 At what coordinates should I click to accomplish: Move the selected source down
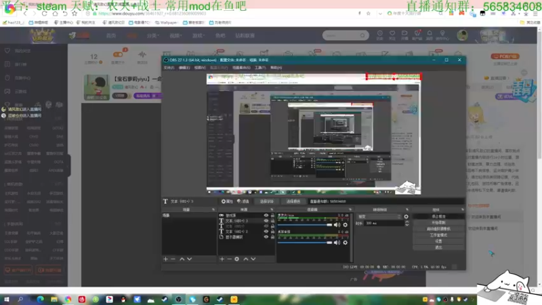pos(253,259)
